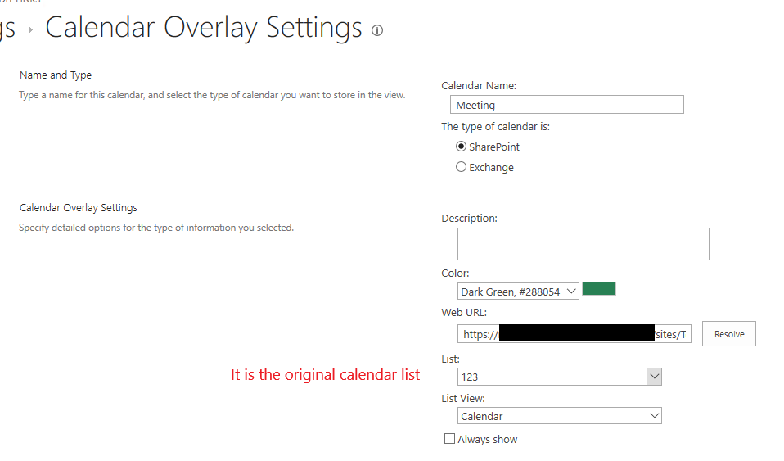Open the List dropdown showing 123

560,377
